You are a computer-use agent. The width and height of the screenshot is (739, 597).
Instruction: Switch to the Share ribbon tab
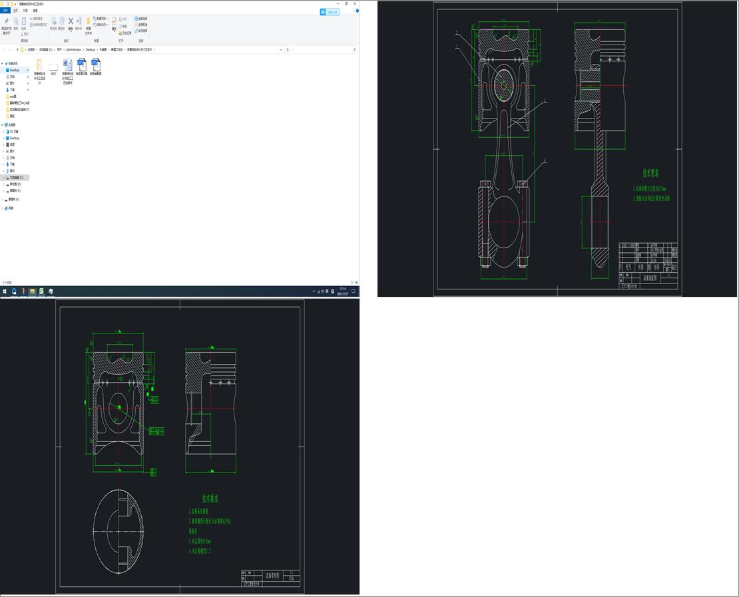click(25, 11)
